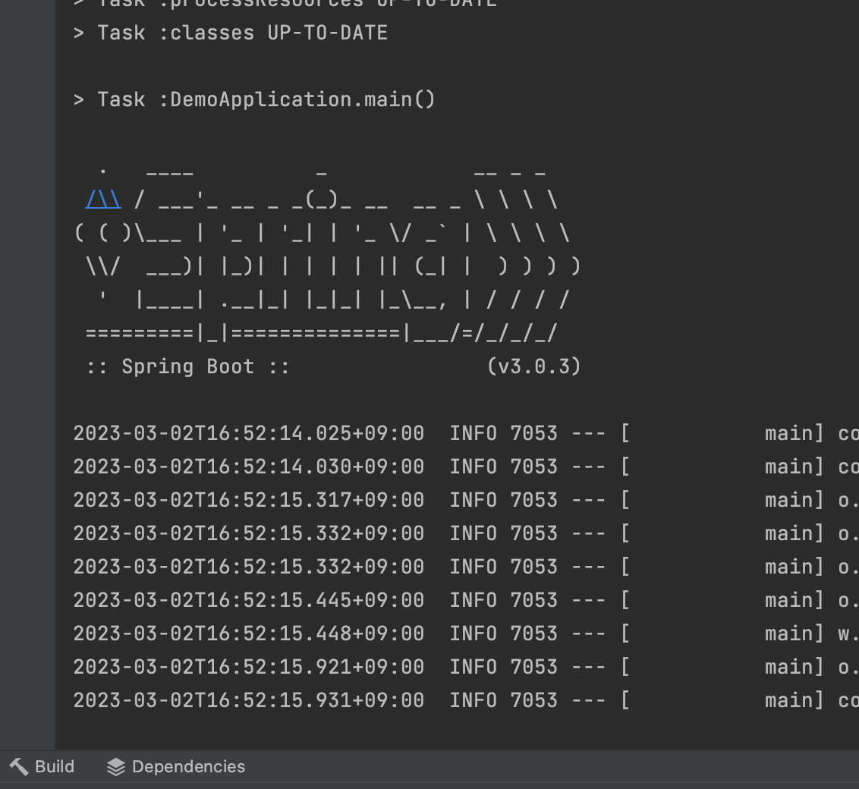Select the 'Task :classes UP-TO-DATE' line
859x789 pixels.
(230, 33)
